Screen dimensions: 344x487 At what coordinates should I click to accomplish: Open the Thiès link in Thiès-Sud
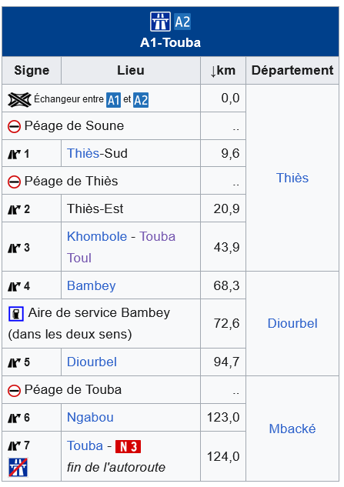tap(83, 153)
